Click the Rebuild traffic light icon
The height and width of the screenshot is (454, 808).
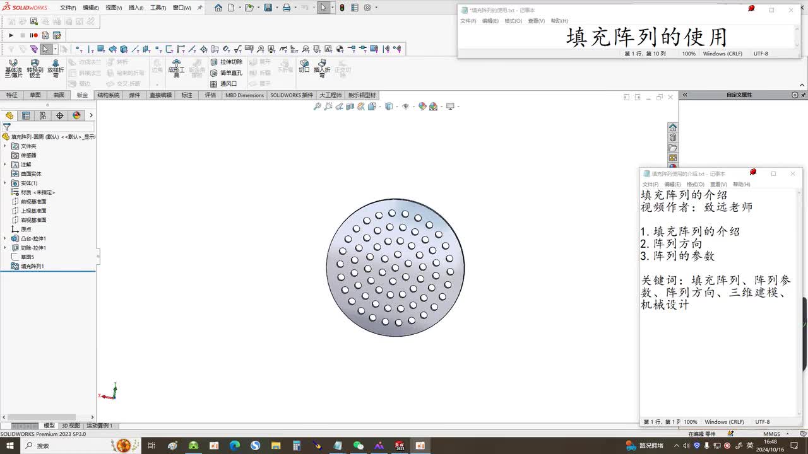(342, 8)
